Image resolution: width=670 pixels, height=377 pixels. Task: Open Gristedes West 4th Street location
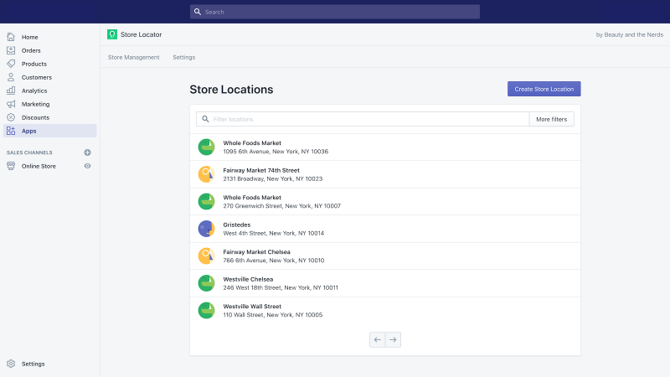tap(385, 229)
